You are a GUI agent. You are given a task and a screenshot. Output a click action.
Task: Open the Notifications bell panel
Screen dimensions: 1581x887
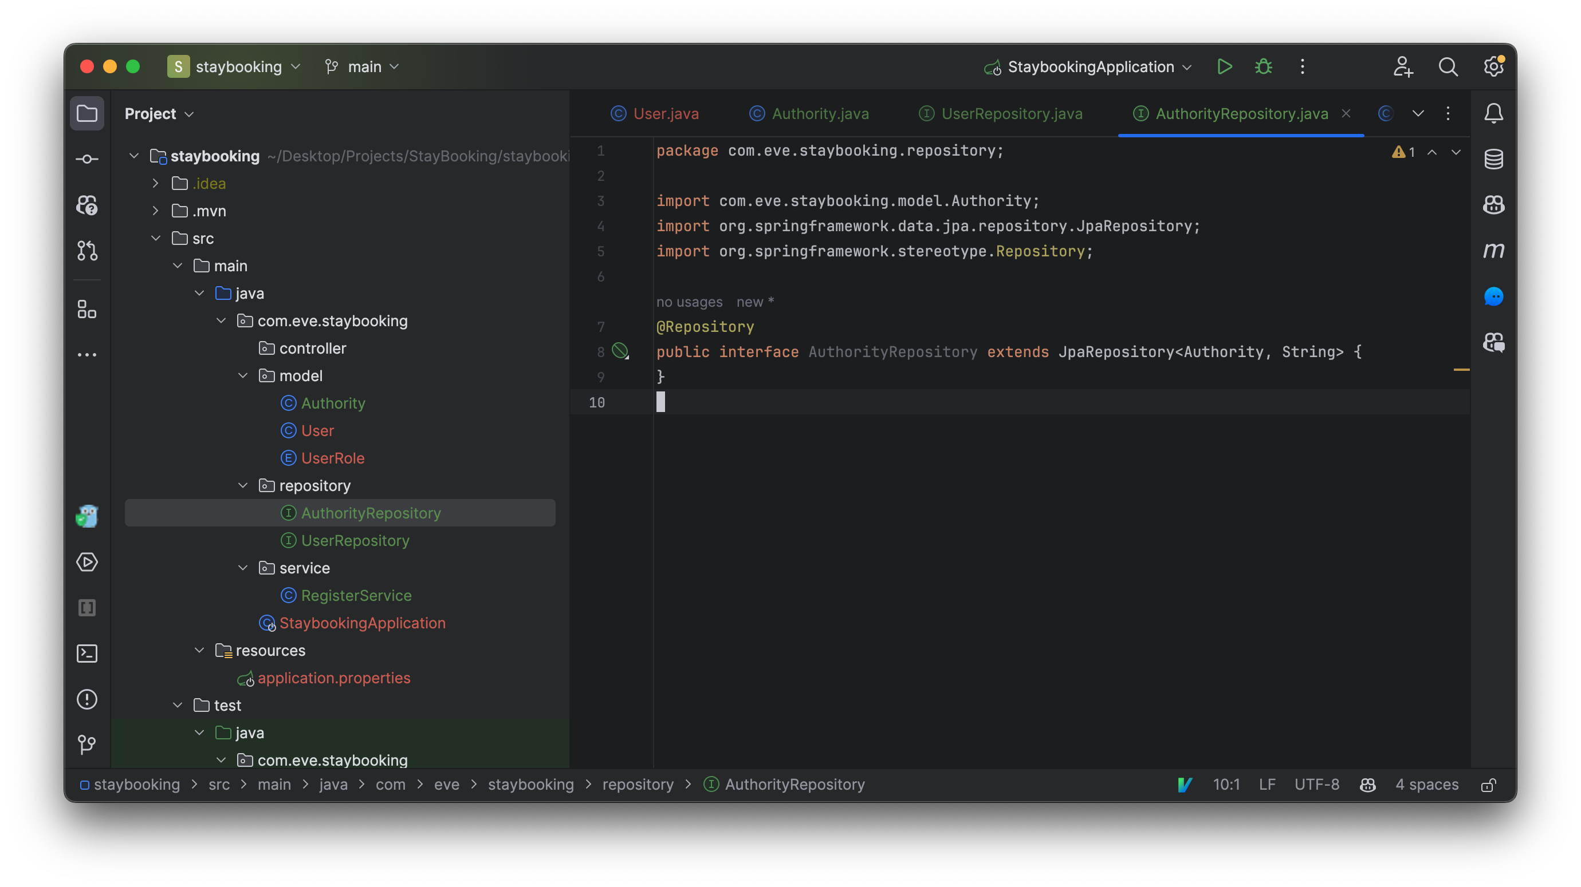click(1494, 113)
